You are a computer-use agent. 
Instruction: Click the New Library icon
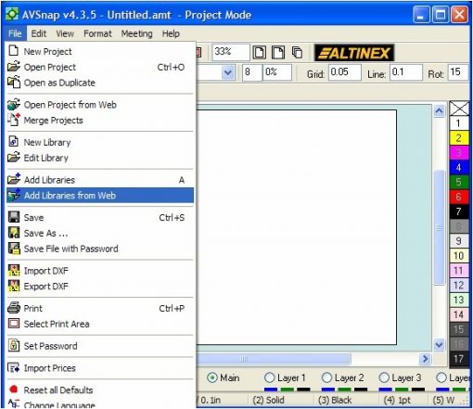pos(14,142)
